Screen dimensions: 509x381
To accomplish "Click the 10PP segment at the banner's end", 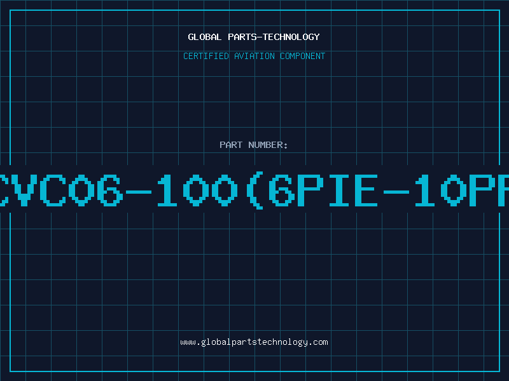I will pos(462,190).
